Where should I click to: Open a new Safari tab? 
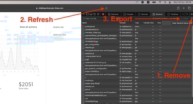coord(184,8)
